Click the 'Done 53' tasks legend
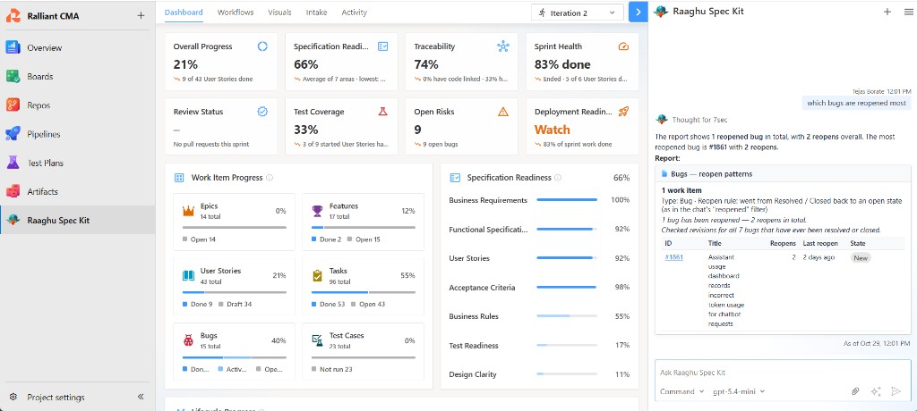 pyautogui.click(x=328, y=304)
